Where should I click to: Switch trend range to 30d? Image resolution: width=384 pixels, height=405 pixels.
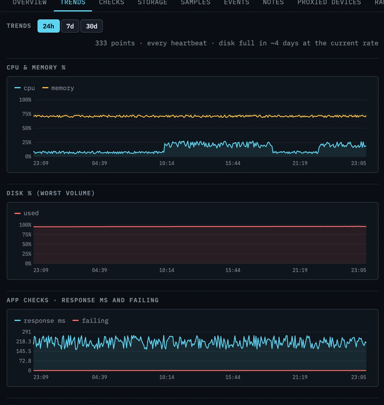pyautogui.click(x=92, y=26)
